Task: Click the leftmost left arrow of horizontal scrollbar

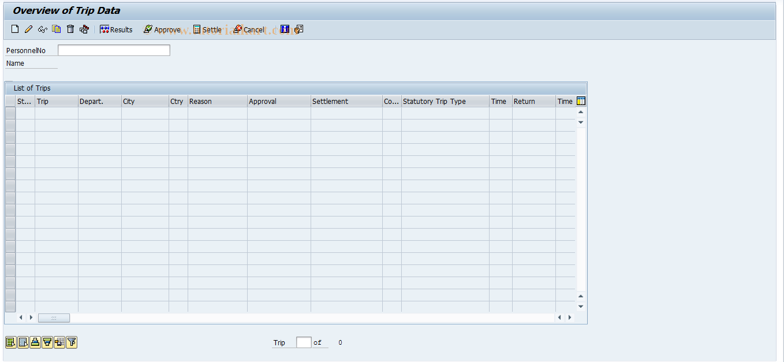Action: point(21,318)
